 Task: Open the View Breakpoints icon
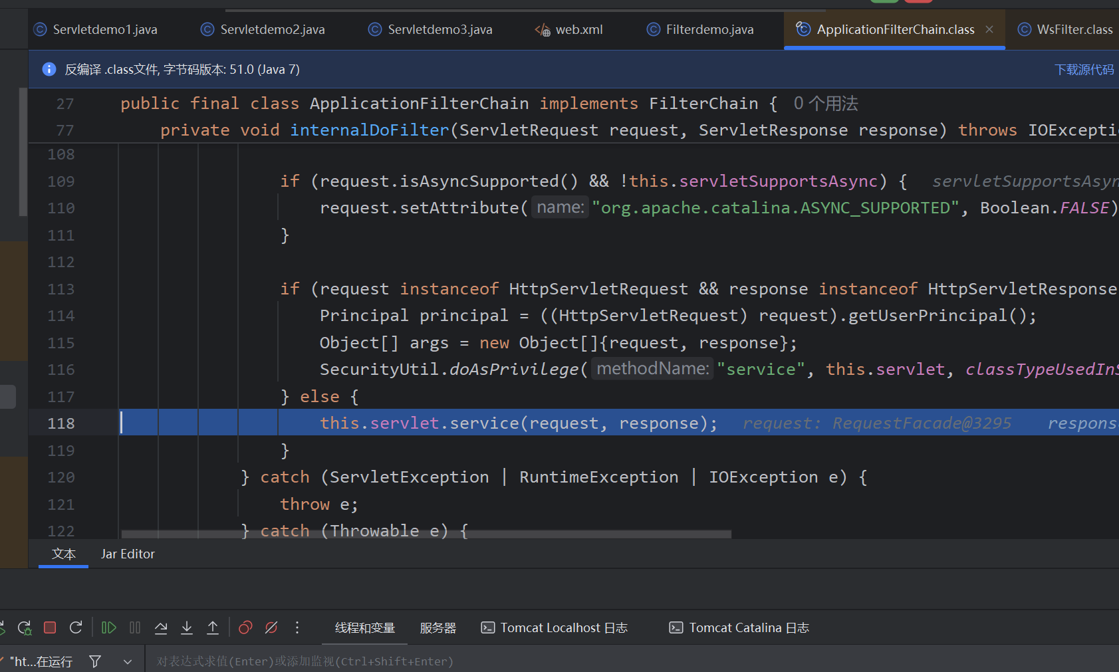pyautogui.click(x=245, y=627)
